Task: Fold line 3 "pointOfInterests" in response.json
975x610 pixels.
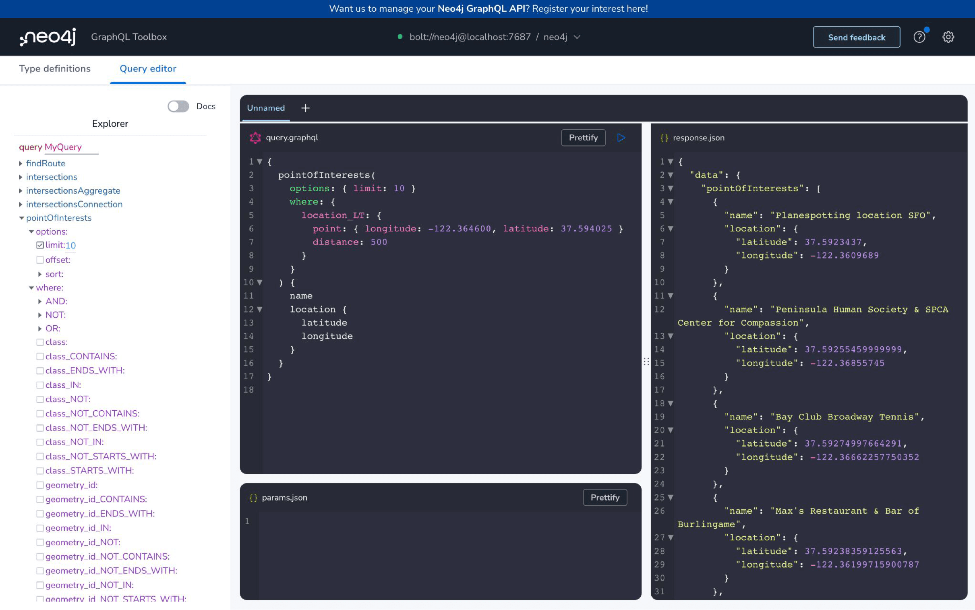Action: click(671, 188)
